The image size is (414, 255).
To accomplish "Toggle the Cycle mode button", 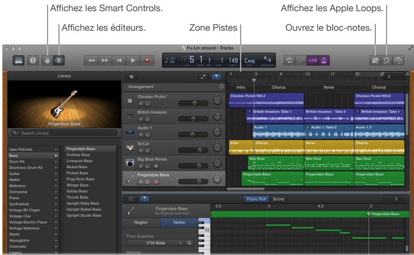I will pyautogui.click(x=289, y=60).
